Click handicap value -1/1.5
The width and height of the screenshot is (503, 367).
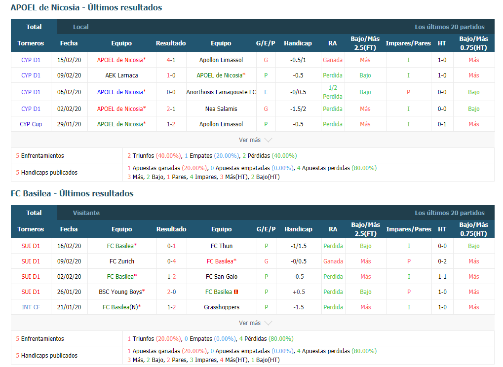coord(298,246)
